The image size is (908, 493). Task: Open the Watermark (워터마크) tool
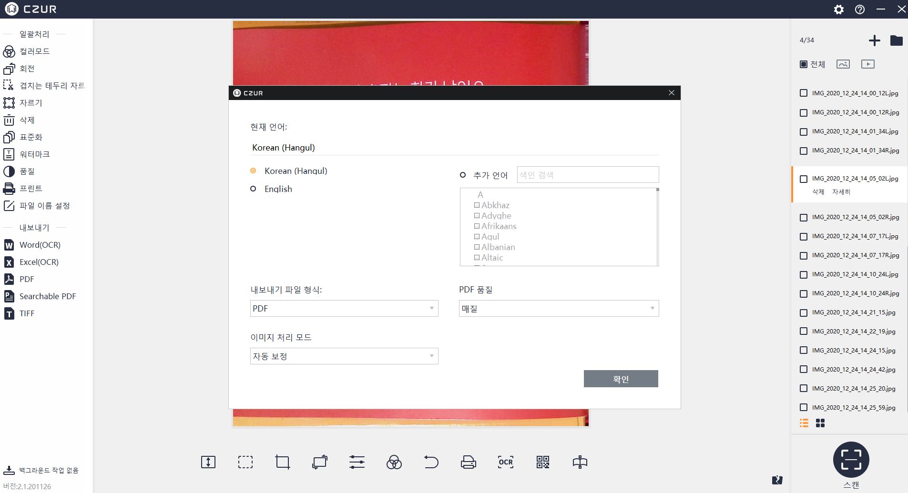27,154
